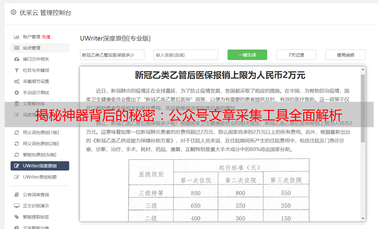Click the table cell 650
Viewport: 378px width, 229px height.
click(x=196, y=206)
